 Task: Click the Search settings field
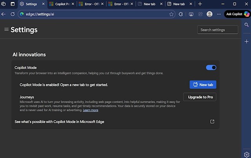point(218,30)
